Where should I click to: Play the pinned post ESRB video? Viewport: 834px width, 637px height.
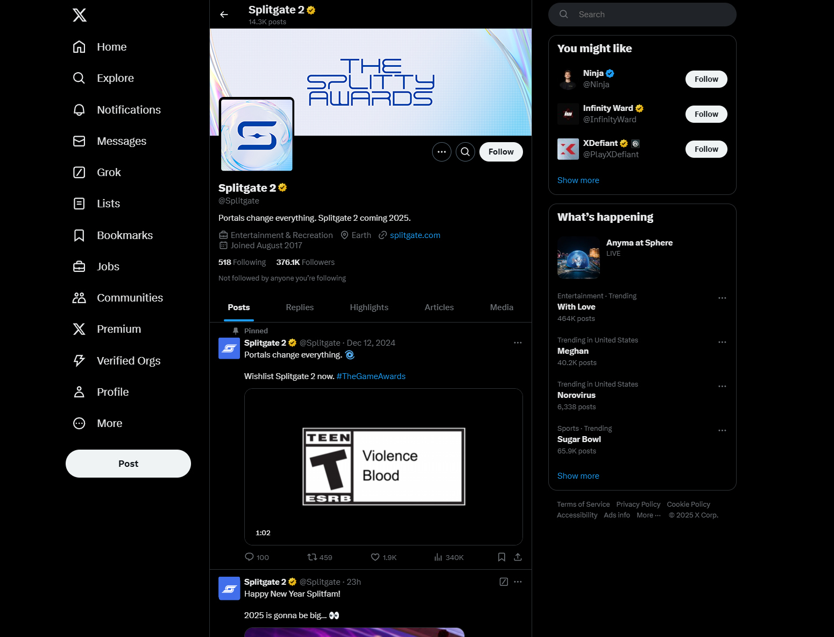(x=384, y=467)
